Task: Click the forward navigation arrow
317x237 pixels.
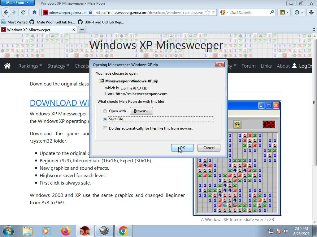Action: tap(14, 12)
